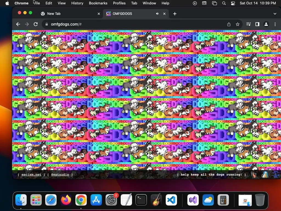Open the escism.net link
Image resolution: width=281 pixels, height=211 pixels.
pyautogui.click(x=31, y=174)
